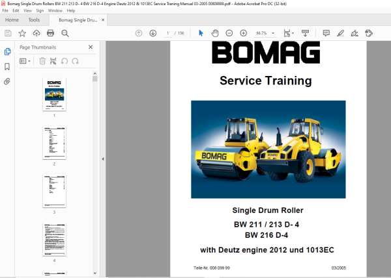The image size is (391, 278).
Task: Add a comment sticky note
Action: [326, 33]
